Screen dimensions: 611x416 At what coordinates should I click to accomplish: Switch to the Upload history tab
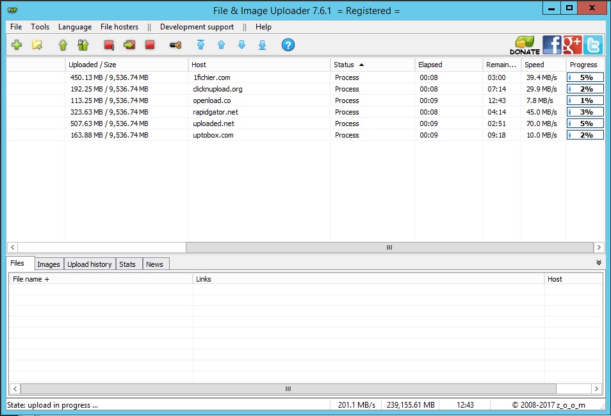[90, 264]
